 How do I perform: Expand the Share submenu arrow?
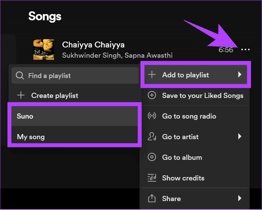click(240, 198)
